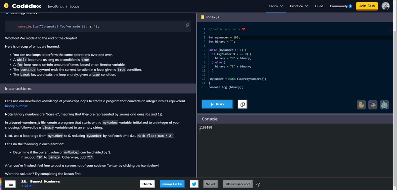Expand the Practice dropdown menu
Image resolution: width=397 pixels, height=190 pixels.
(299, 6)
